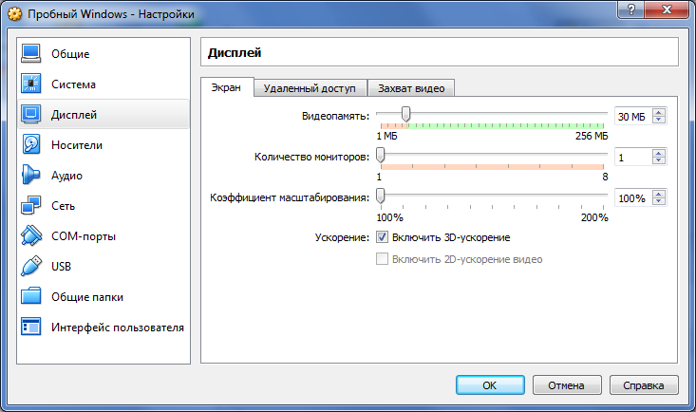Viewport: 696px width, 412px height.
Task: Disable the Включить 3D-ускорение checkbox
Action: 383,236
